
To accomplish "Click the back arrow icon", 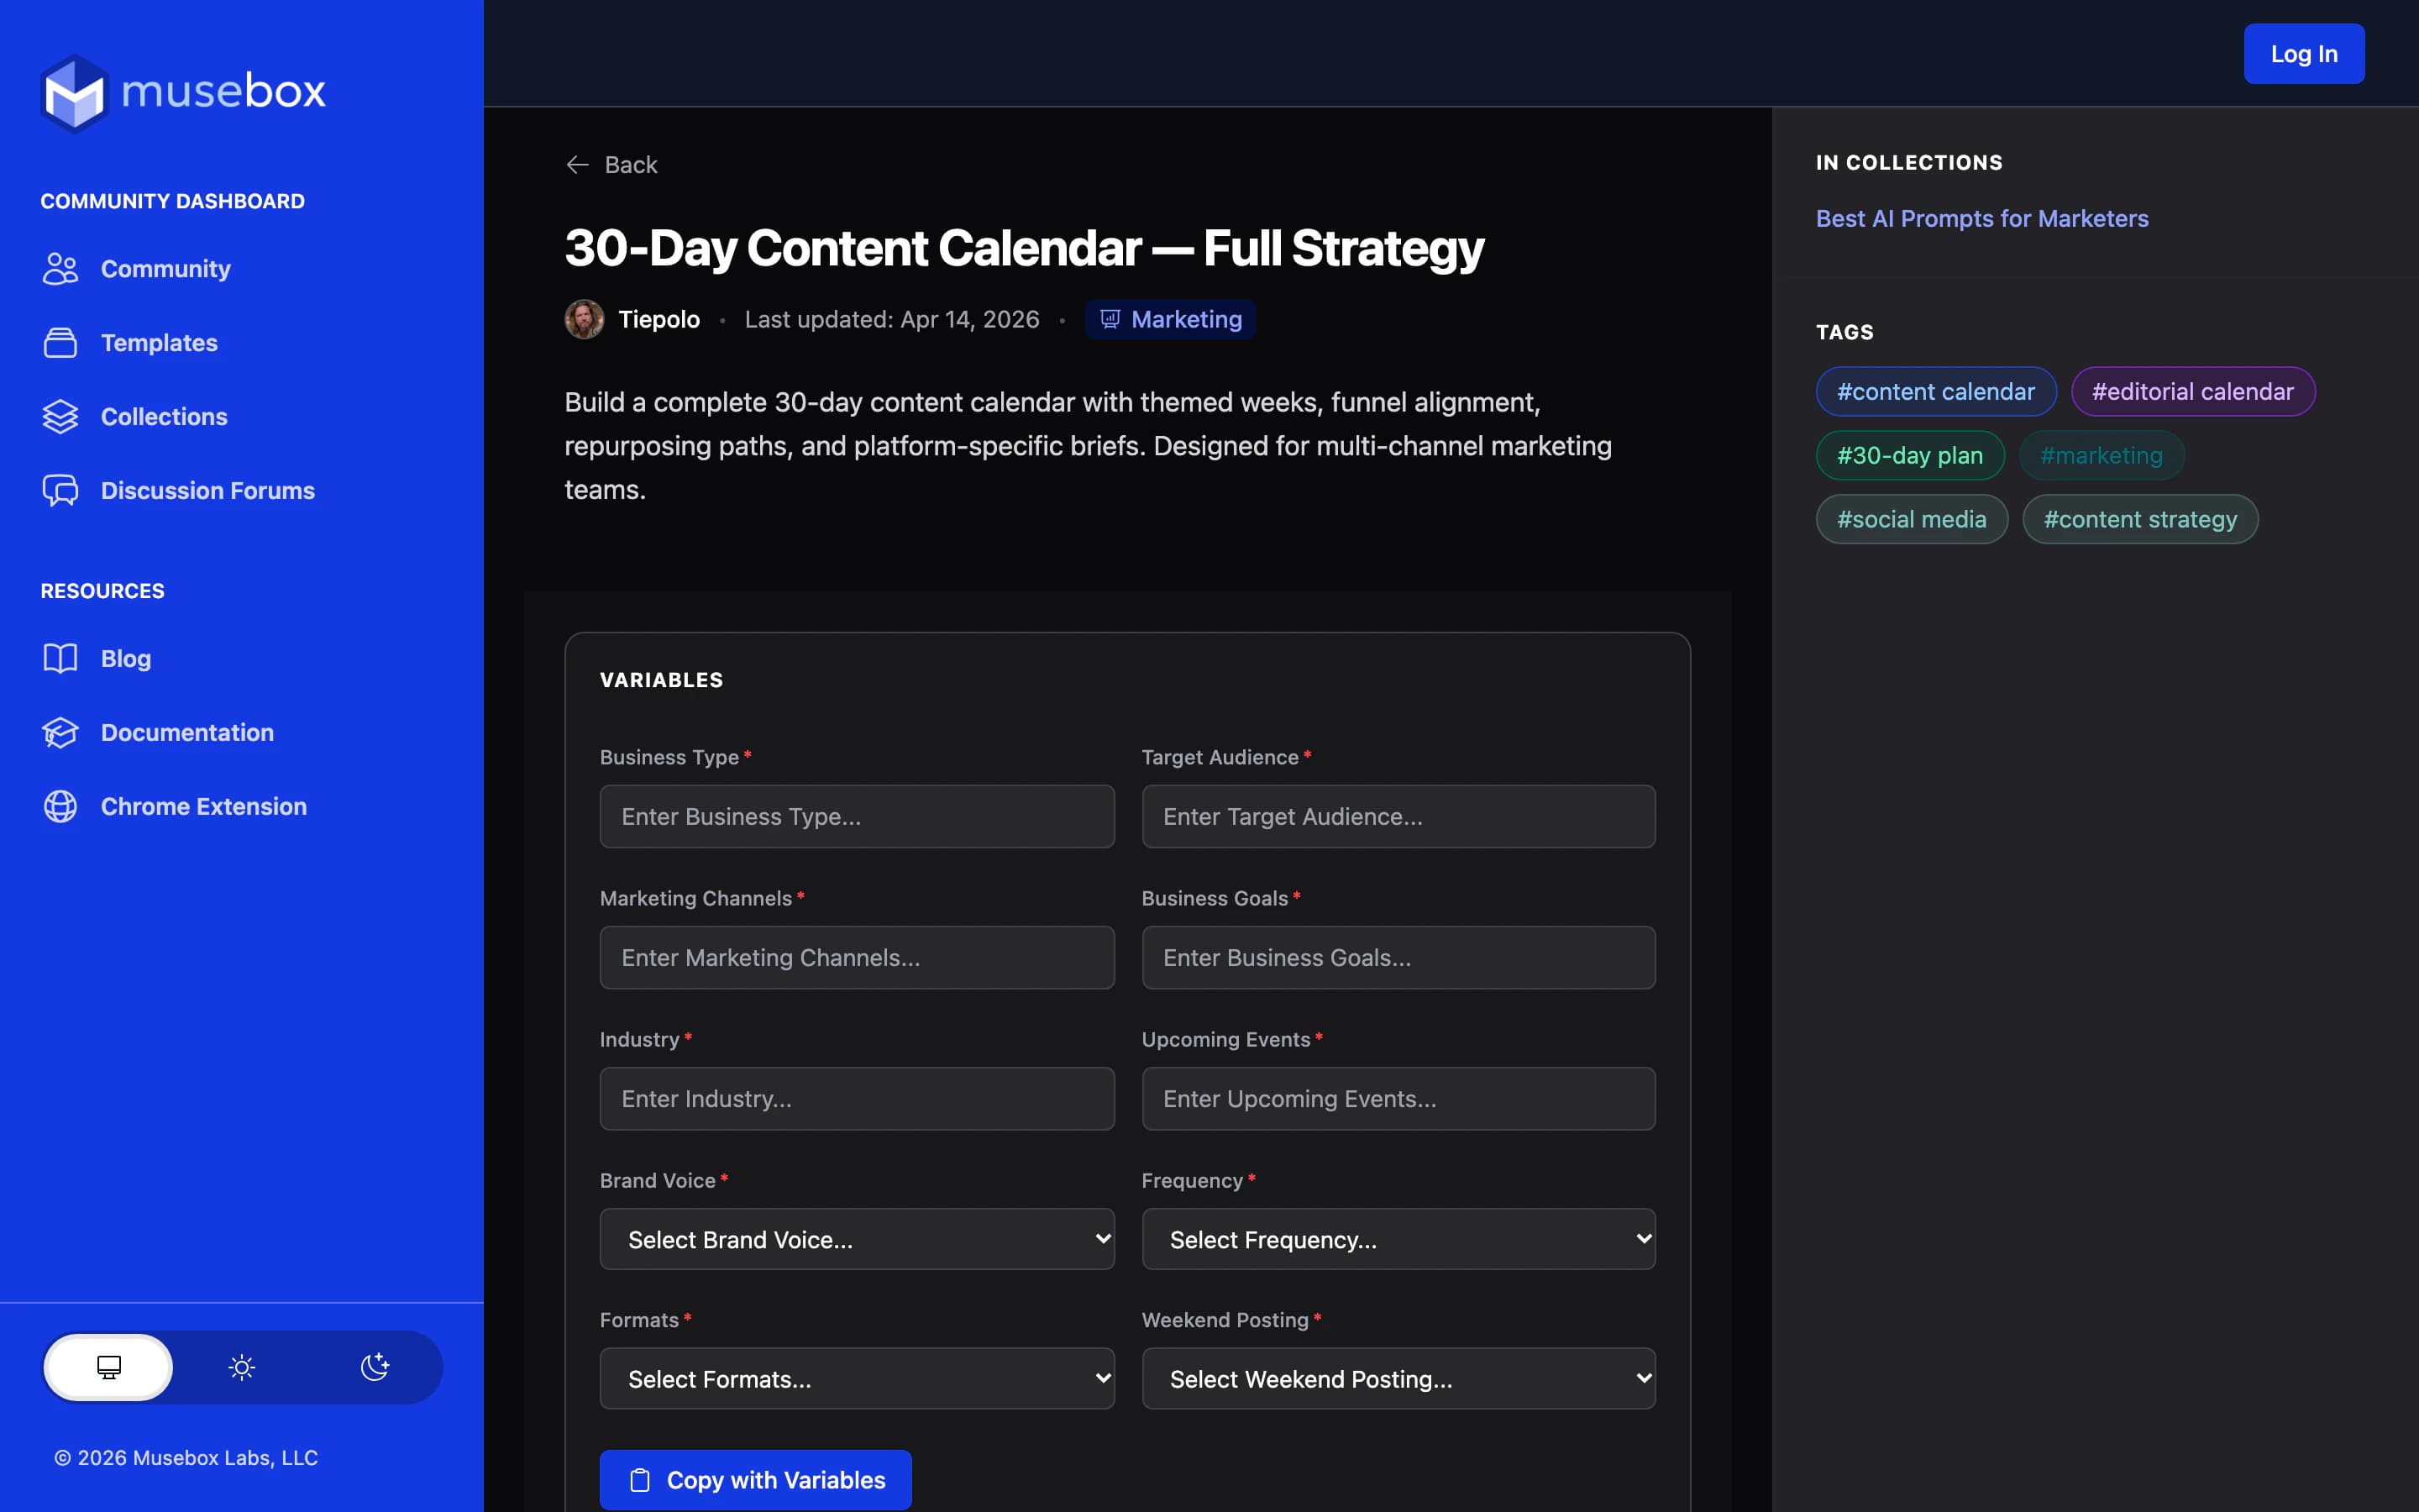I will pyautogui.click(x=577, y=165).
